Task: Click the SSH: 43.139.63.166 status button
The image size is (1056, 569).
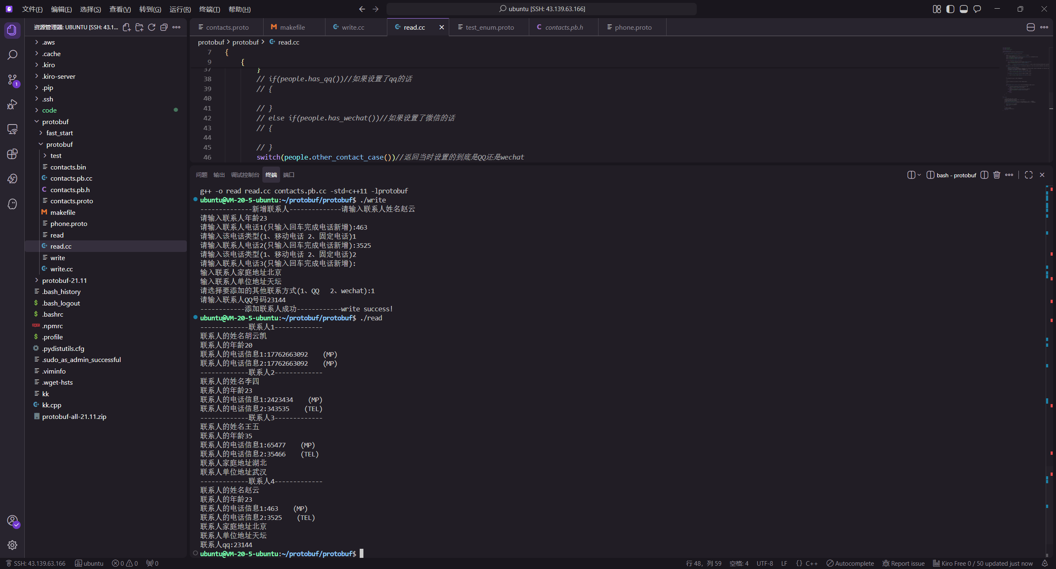Action: 36,563
